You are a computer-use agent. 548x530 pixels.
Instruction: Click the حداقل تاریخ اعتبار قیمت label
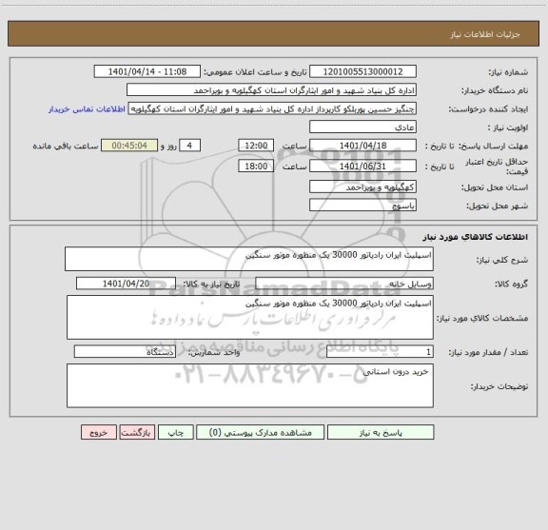click(x=497, y=167)
